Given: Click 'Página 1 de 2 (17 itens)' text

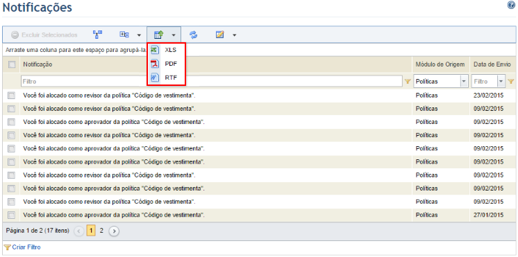Looking at the screenshot, I should (x=37, y=231).
